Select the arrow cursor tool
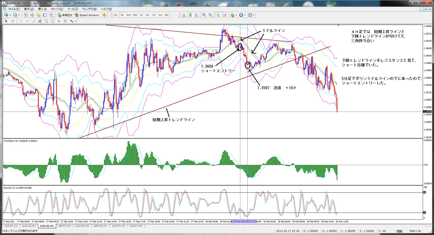 (x=6, y=21)
